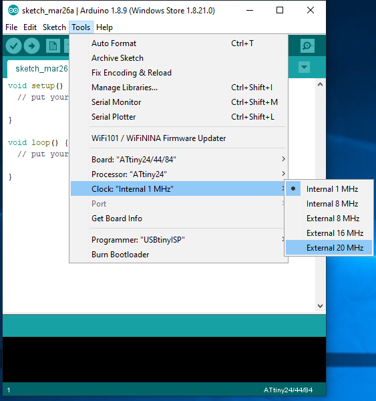Open the tab options dropdown arrow button
The width and height of the screenshot is (376, 401).
(304, 68)
